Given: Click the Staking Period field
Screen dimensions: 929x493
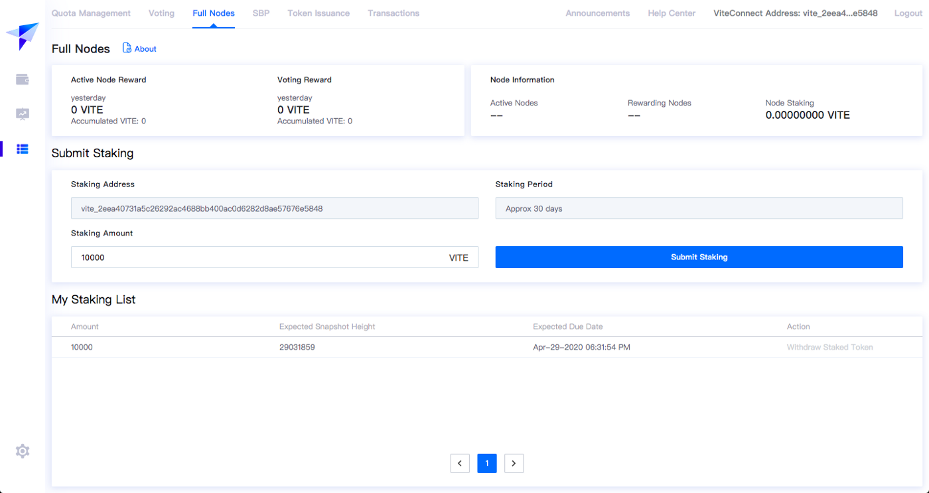Looking at the screenshot, I should 699,208.
